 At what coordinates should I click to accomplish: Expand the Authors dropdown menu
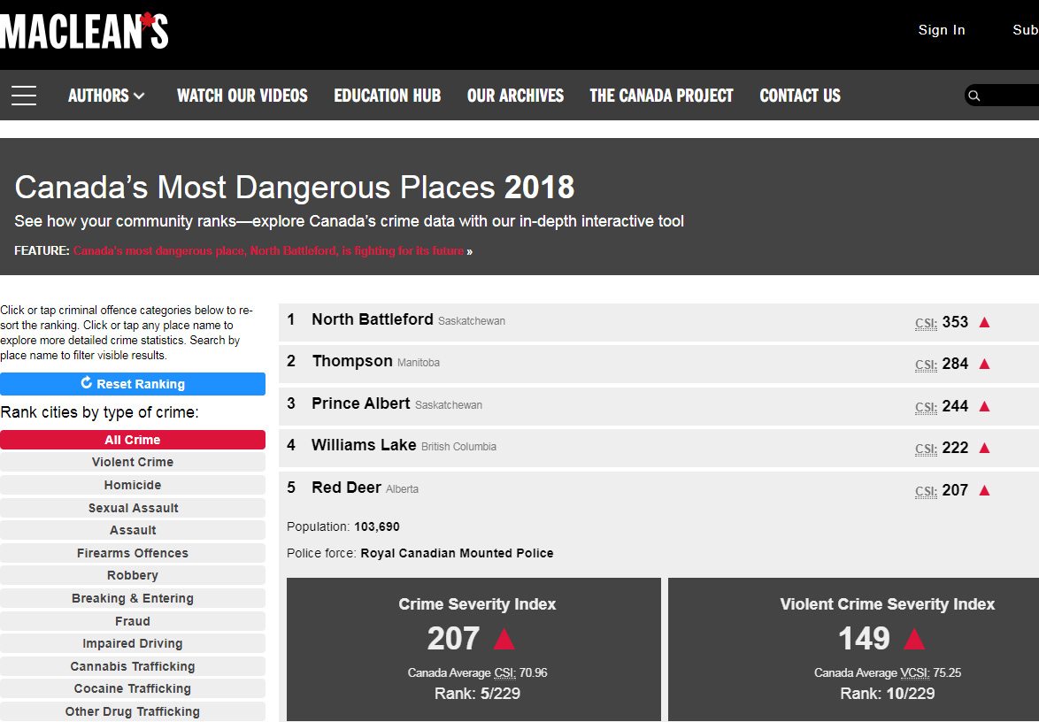point(106,96)
